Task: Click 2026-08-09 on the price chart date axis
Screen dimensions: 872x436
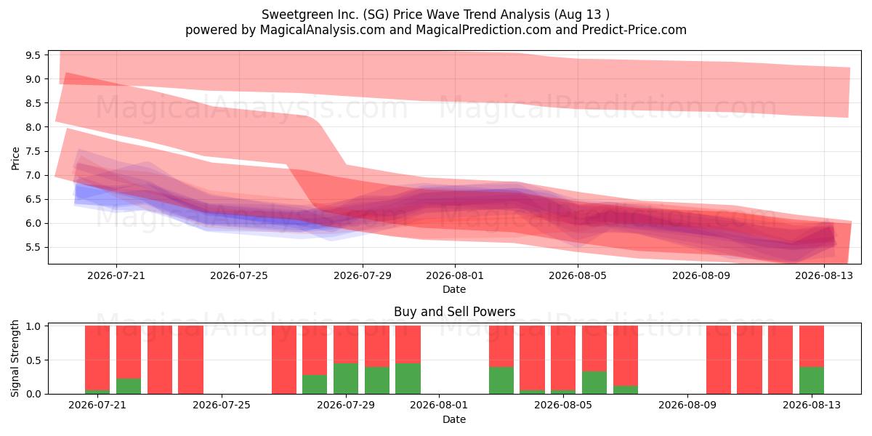Action: tap(701, 275)
